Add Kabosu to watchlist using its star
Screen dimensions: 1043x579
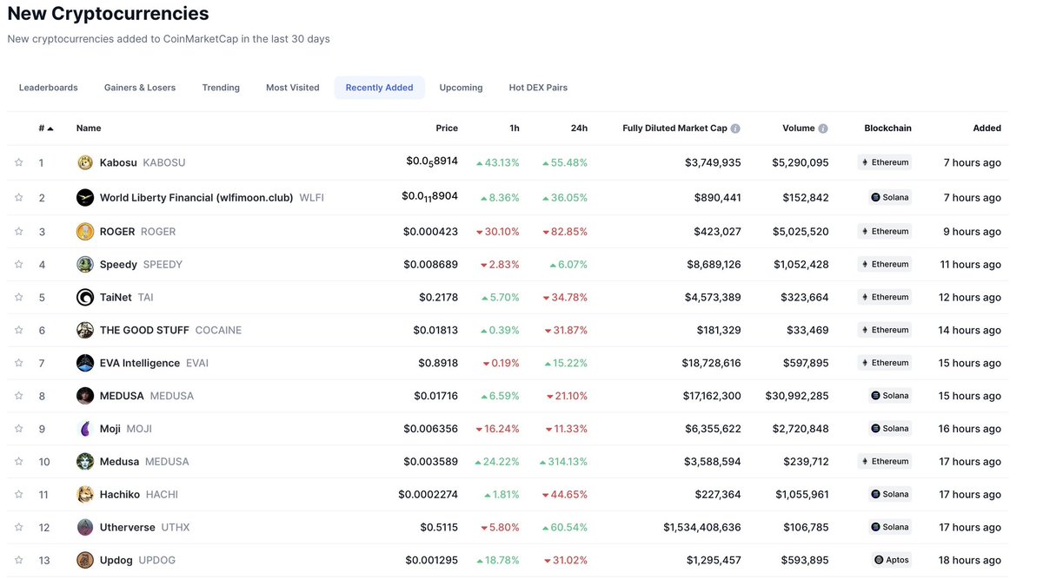click(x=18, y=162)
